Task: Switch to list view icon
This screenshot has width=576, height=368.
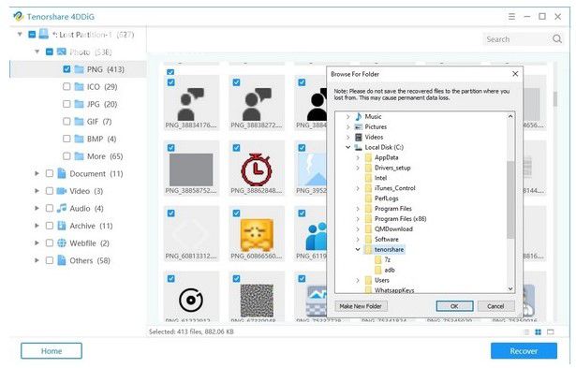Action: (x=526, y=332)
